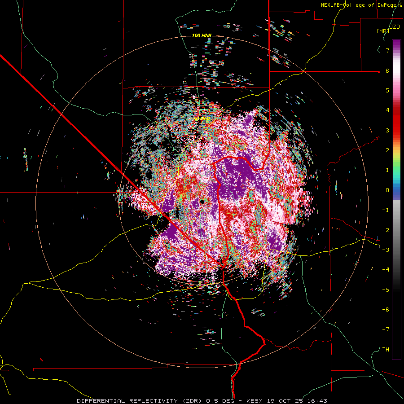Click the DZD product label
404x404 pixels.
pos(394,27)
